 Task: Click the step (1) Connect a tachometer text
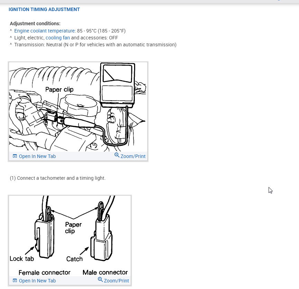pyautogui.click(x=58, y=178)
